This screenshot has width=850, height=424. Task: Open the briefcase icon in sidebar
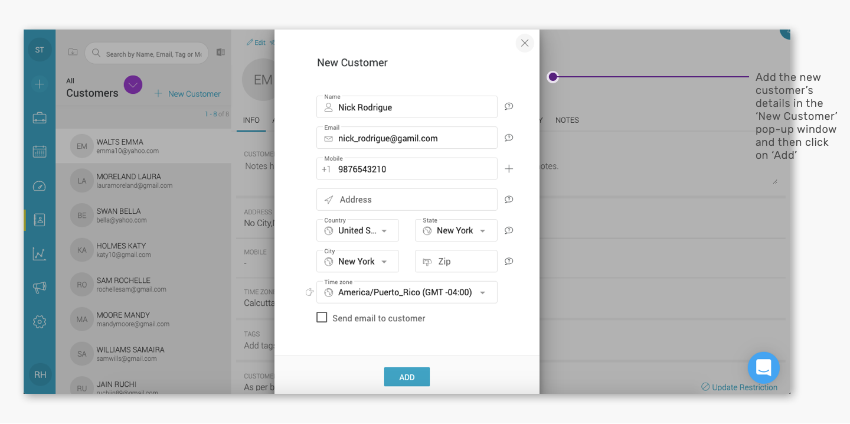(x=40, y=118)
